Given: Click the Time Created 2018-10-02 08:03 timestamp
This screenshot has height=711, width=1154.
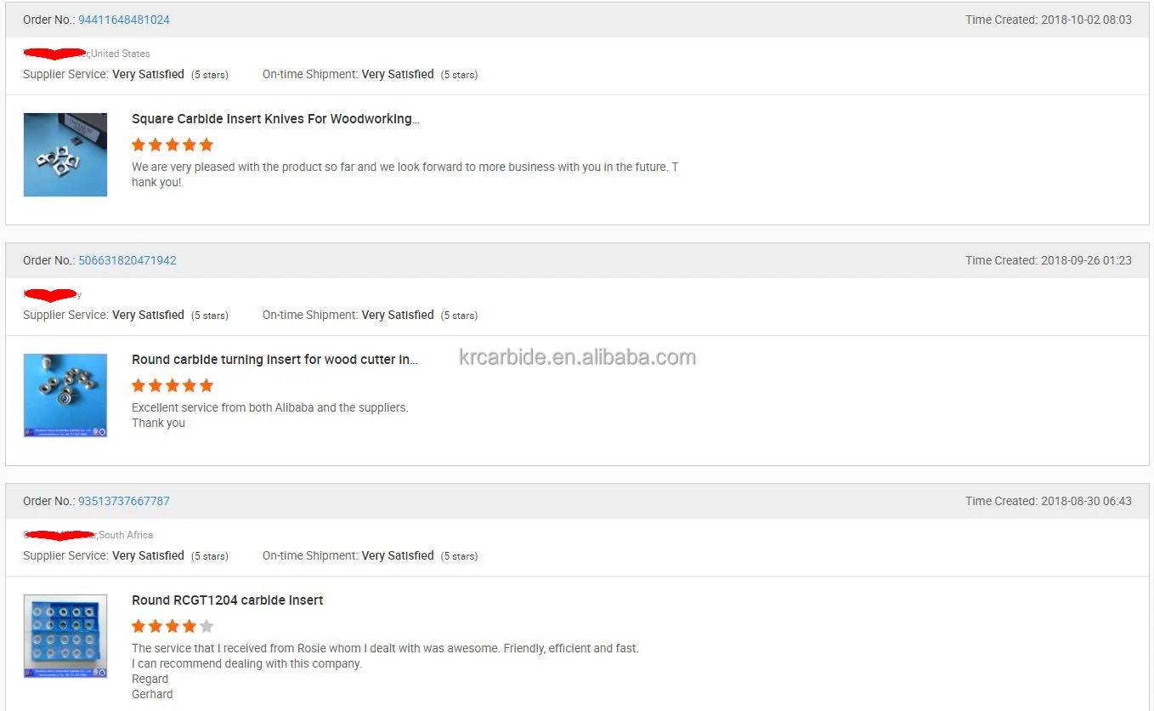Looking at the screenshot, I should tap(1048, 20).
